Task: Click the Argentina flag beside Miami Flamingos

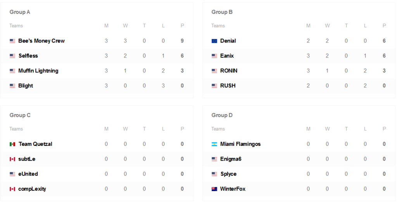Action: pyautogui.click(x=214, y=144)
